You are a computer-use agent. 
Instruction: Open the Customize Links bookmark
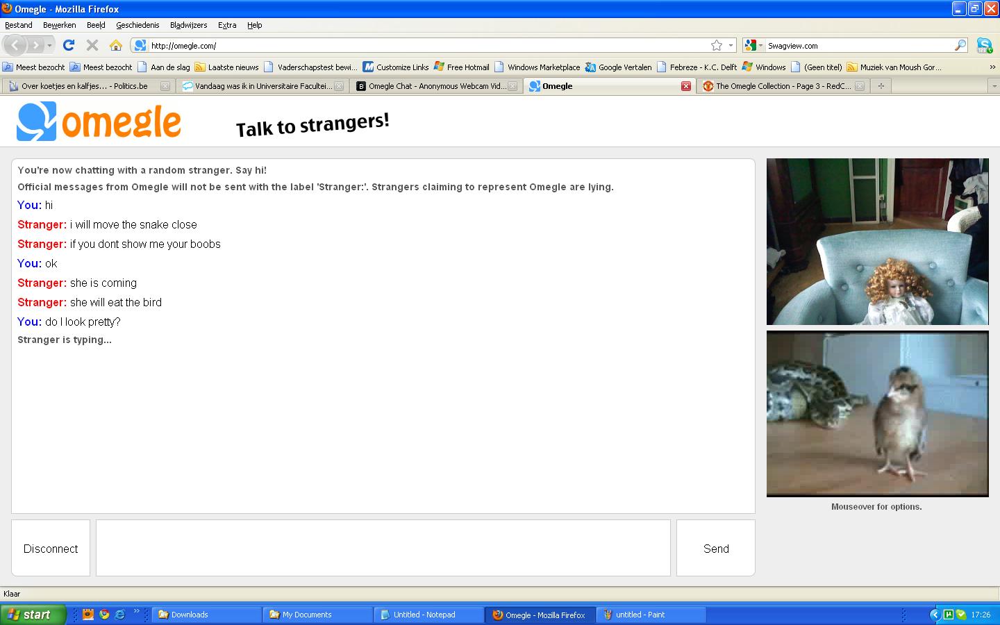coord(396,67)
